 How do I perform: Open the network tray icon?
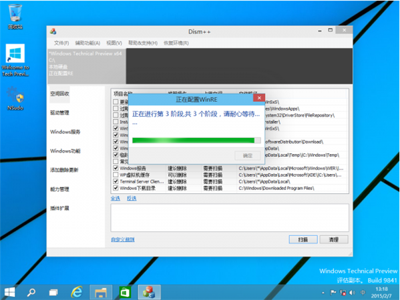pos(343,293)
